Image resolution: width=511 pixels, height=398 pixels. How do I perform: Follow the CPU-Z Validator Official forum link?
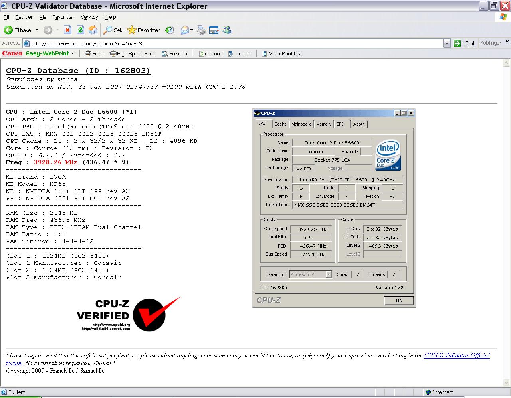(457, 355)
